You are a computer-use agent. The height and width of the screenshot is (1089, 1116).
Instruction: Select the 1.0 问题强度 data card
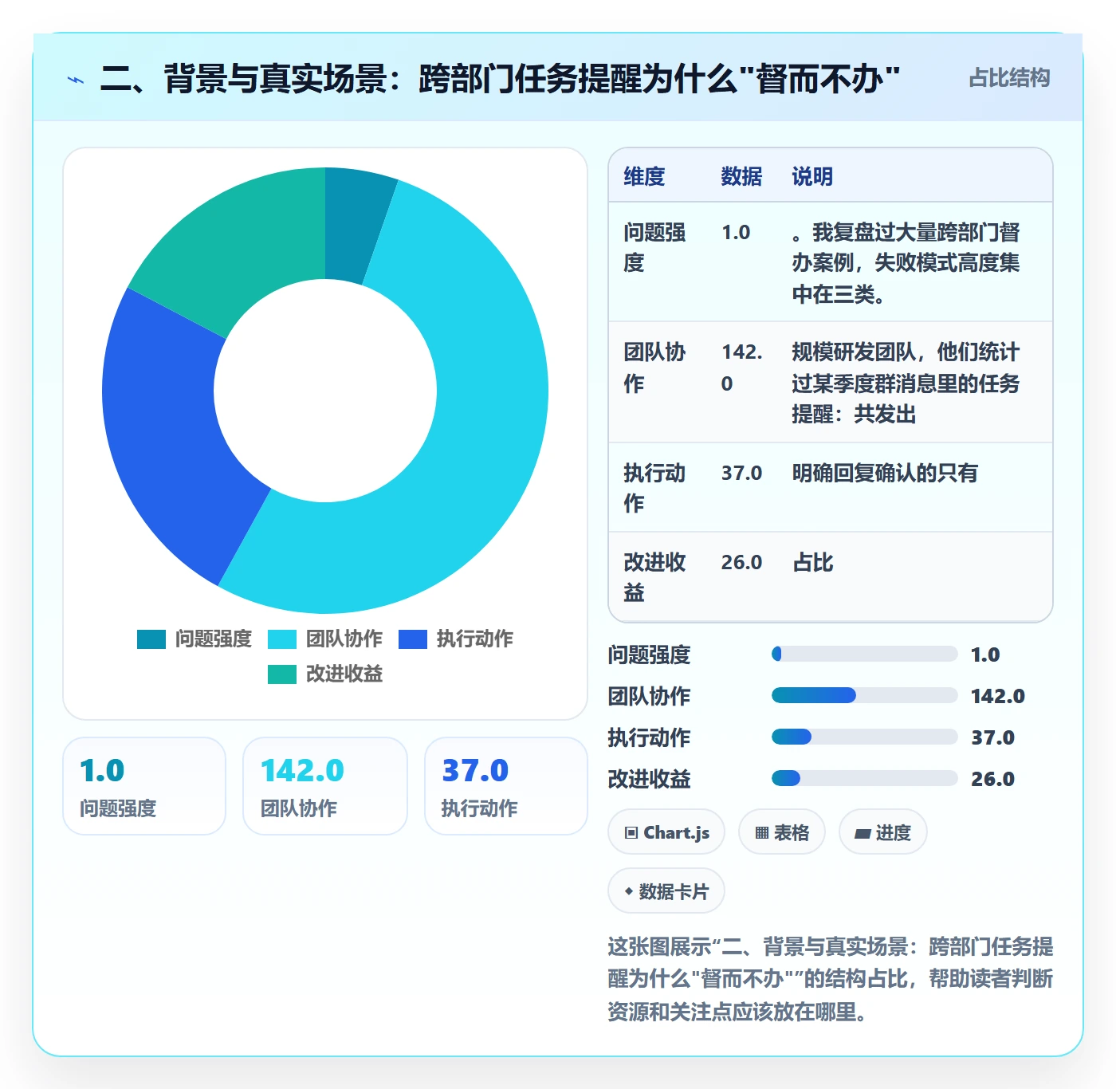tap(144, 786)
